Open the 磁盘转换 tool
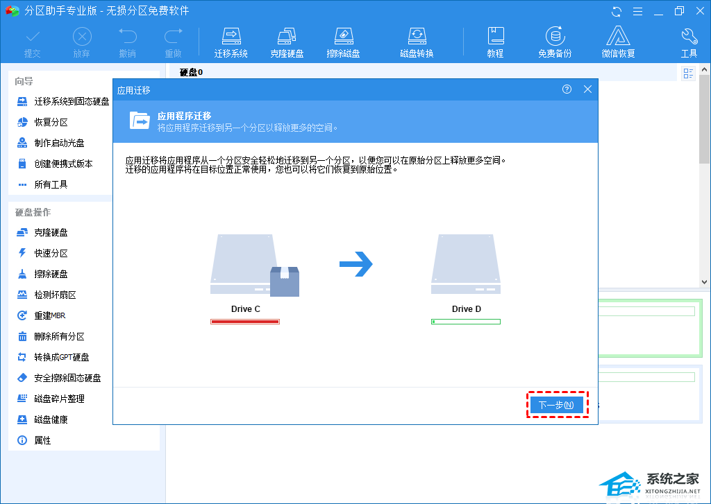The width and height of the screenshot is (711, 504). pos(417,43)
